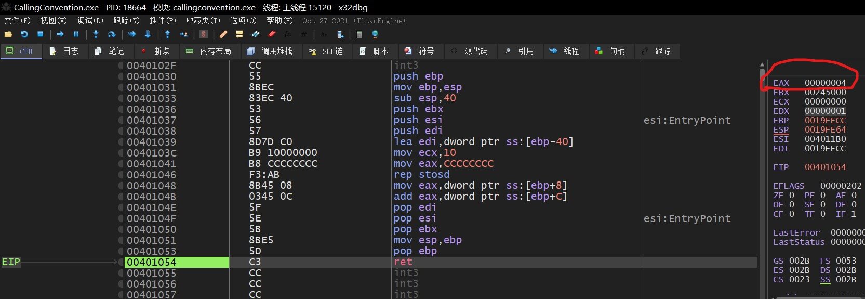Viewport: 865px width, 299px height.
Task: Open the Scylla plugin icon
Action: click(x=204, y=34)
